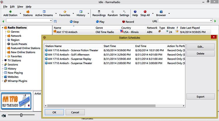Image resolution: width=219 pixels, height=121 pixels.
Task: Click the Add Station toolbar icon
Action: pos(10,12)
